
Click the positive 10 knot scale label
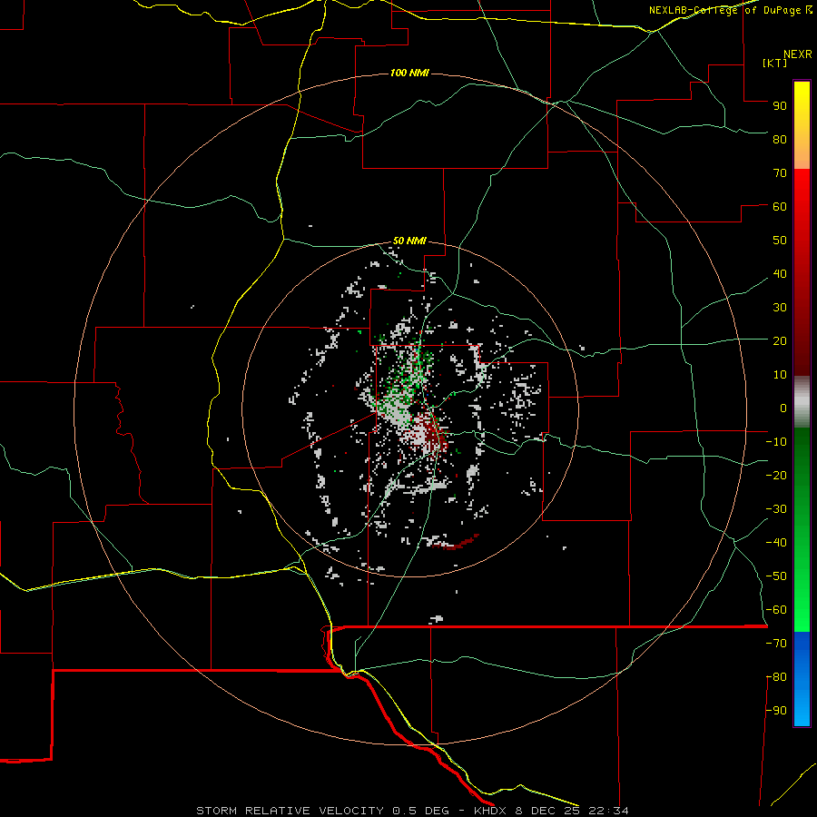tap(780, 375)
